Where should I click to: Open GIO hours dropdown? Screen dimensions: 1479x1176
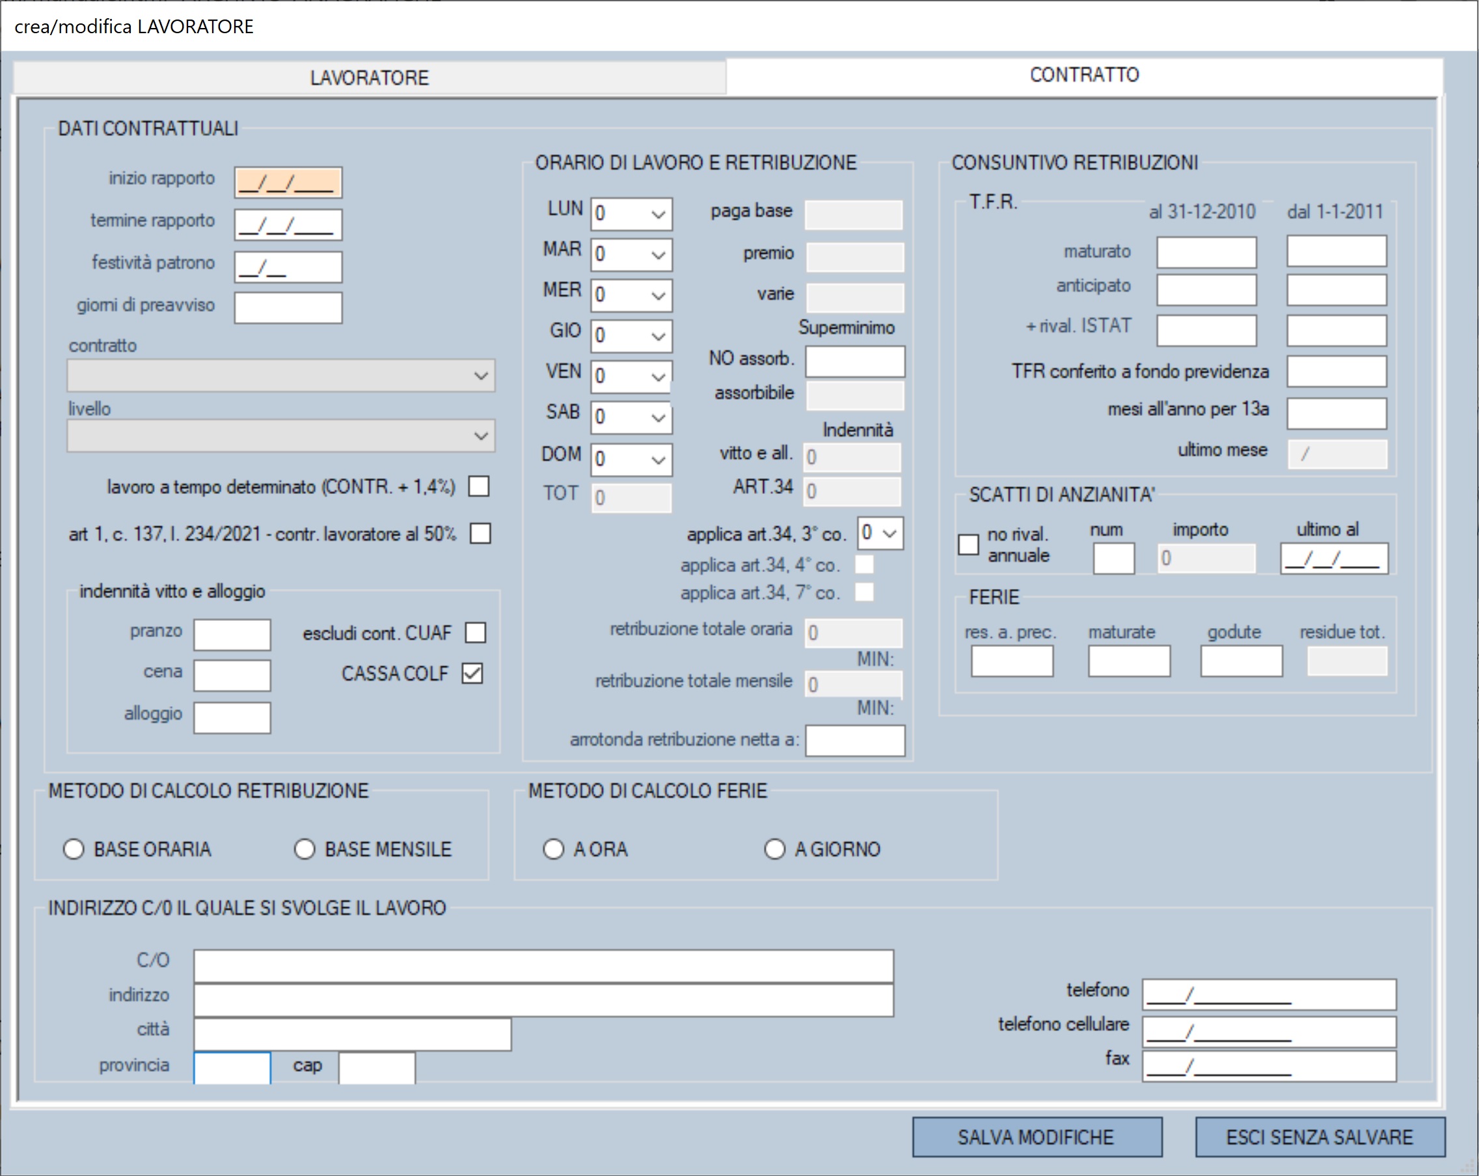(x=632, y=336)
